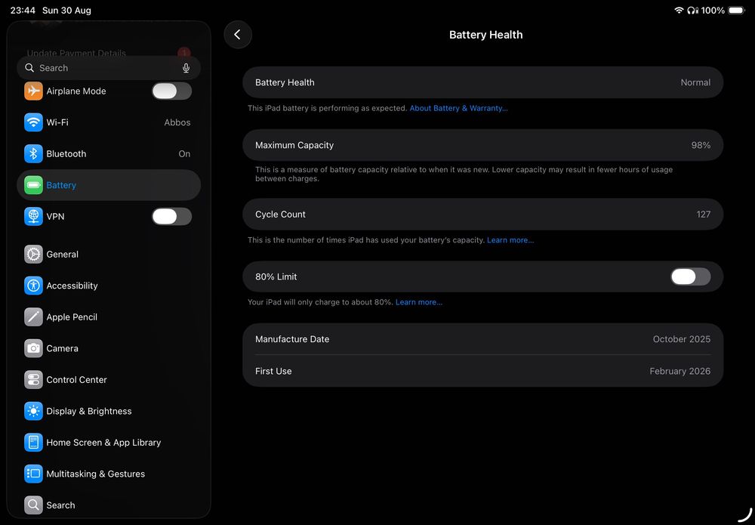This screenshot has width=755, height=525.
Task: Tap the Update Payment Details row
Action: (109, 53)
